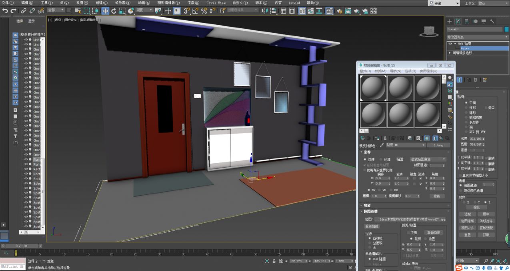Click the 法线对齐 button
This screenshot has width=510, height=271.
click(x=486, y=221)
